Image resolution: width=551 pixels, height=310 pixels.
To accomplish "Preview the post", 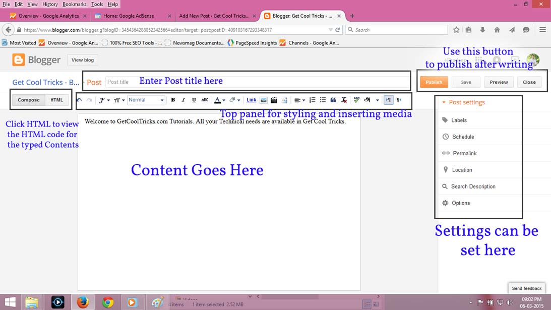I will [x=499, y=82].
